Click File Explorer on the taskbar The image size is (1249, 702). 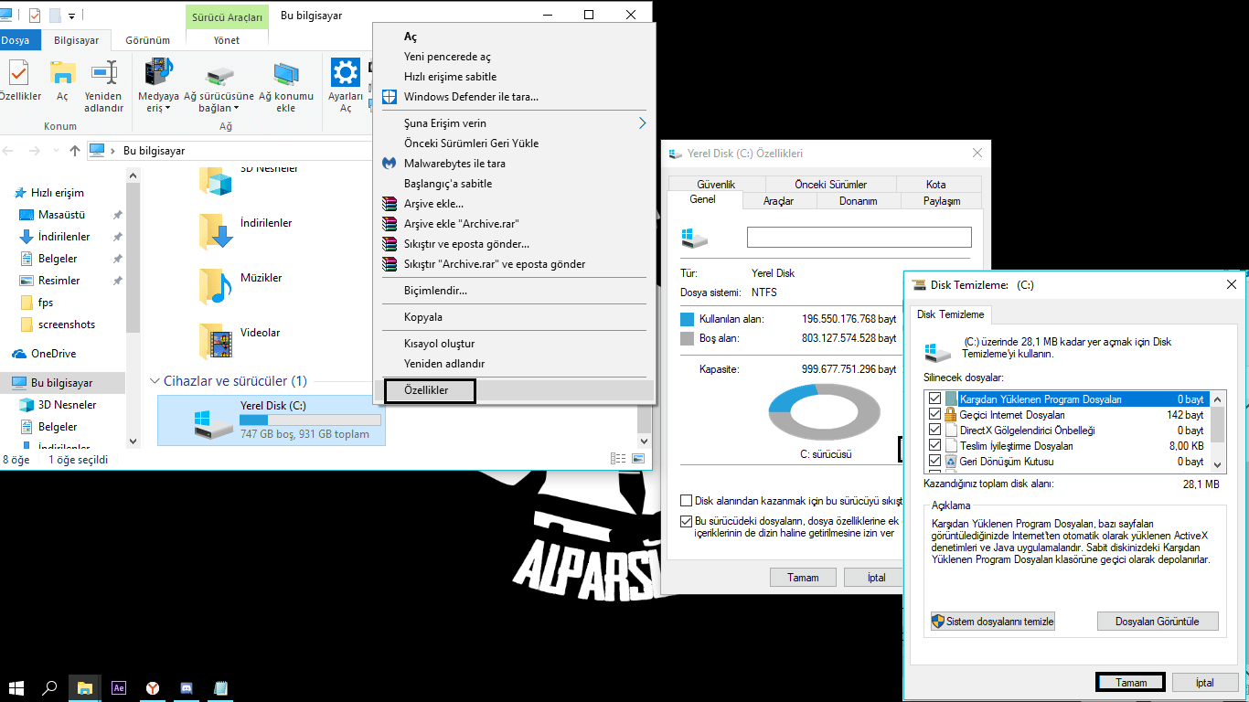pos(84,687)
